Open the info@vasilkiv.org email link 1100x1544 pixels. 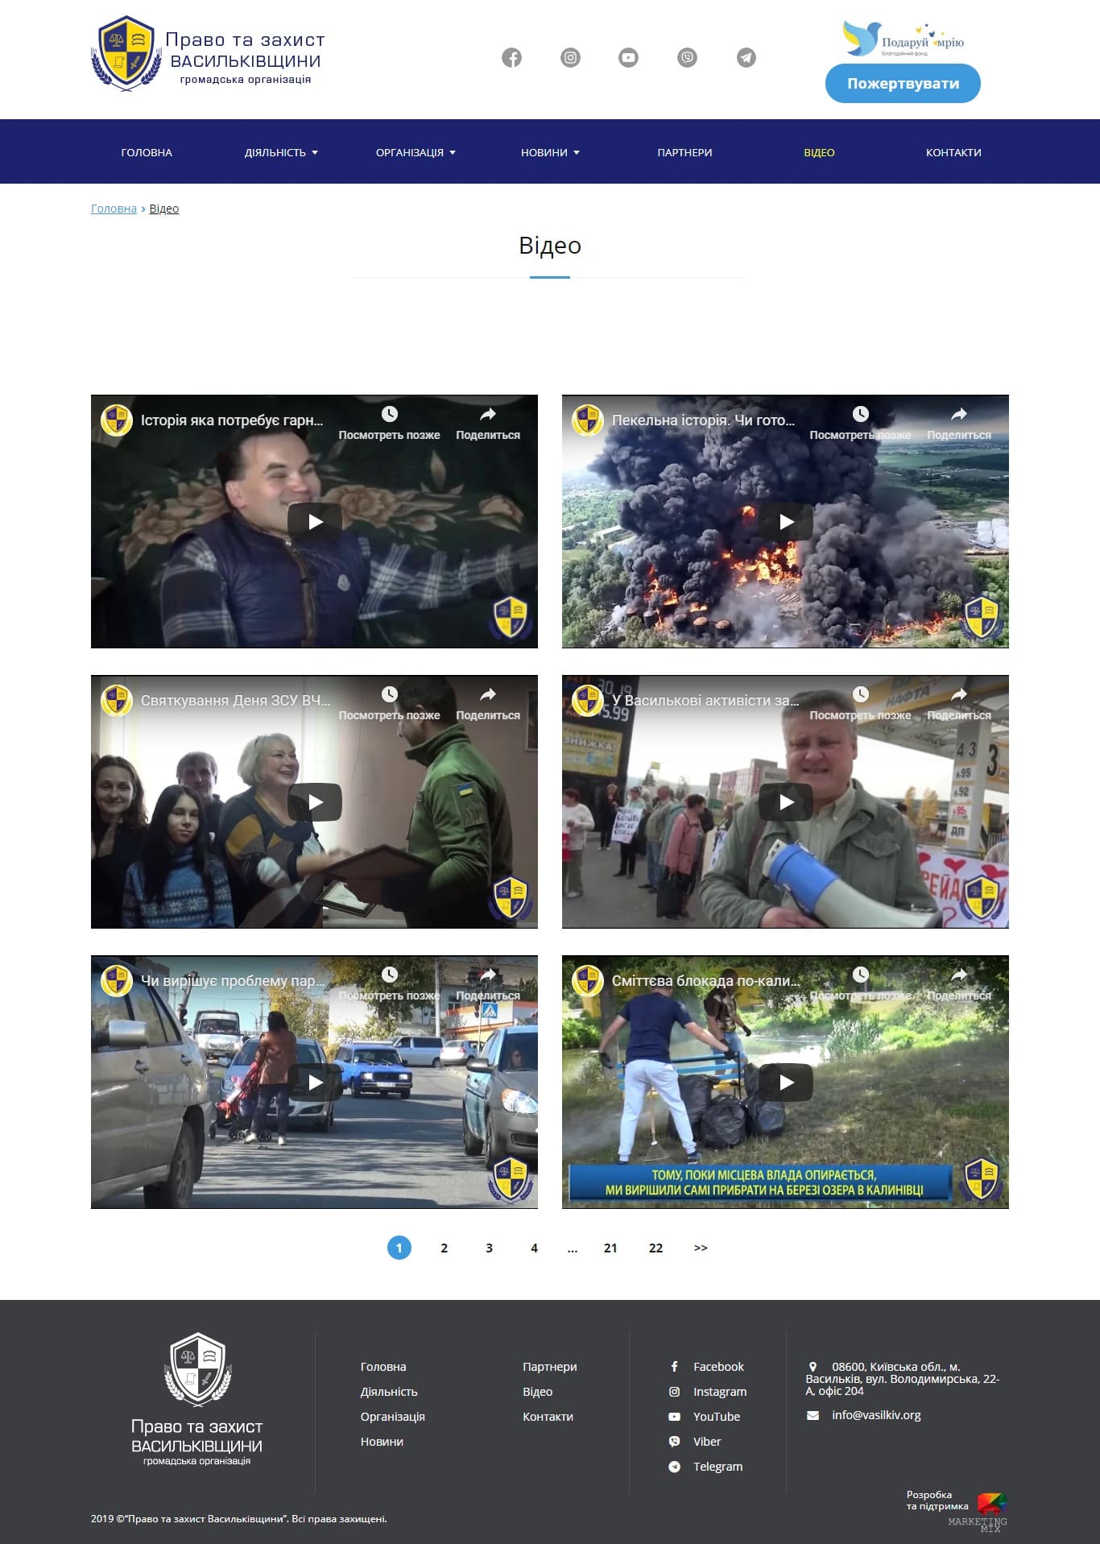tap(875, 1415)
